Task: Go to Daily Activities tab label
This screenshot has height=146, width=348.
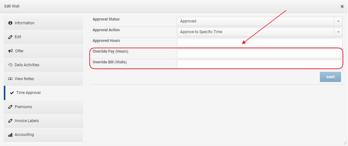Action: tap(27, 65)
